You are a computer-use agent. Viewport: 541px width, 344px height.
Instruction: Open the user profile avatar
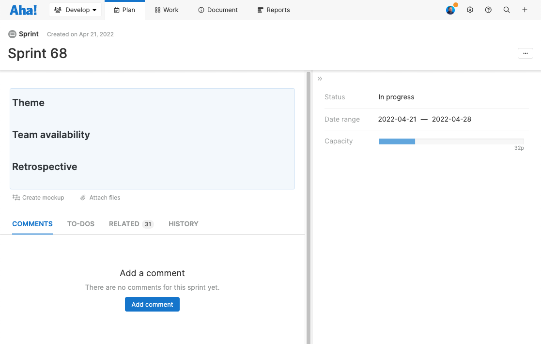[450, 10]
